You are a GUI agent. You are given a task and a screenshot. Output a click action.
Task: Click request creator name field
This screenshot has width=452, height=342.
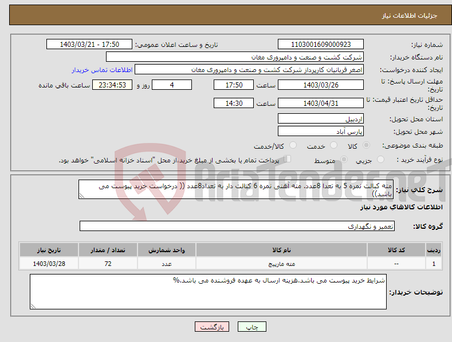coord(249,69)
